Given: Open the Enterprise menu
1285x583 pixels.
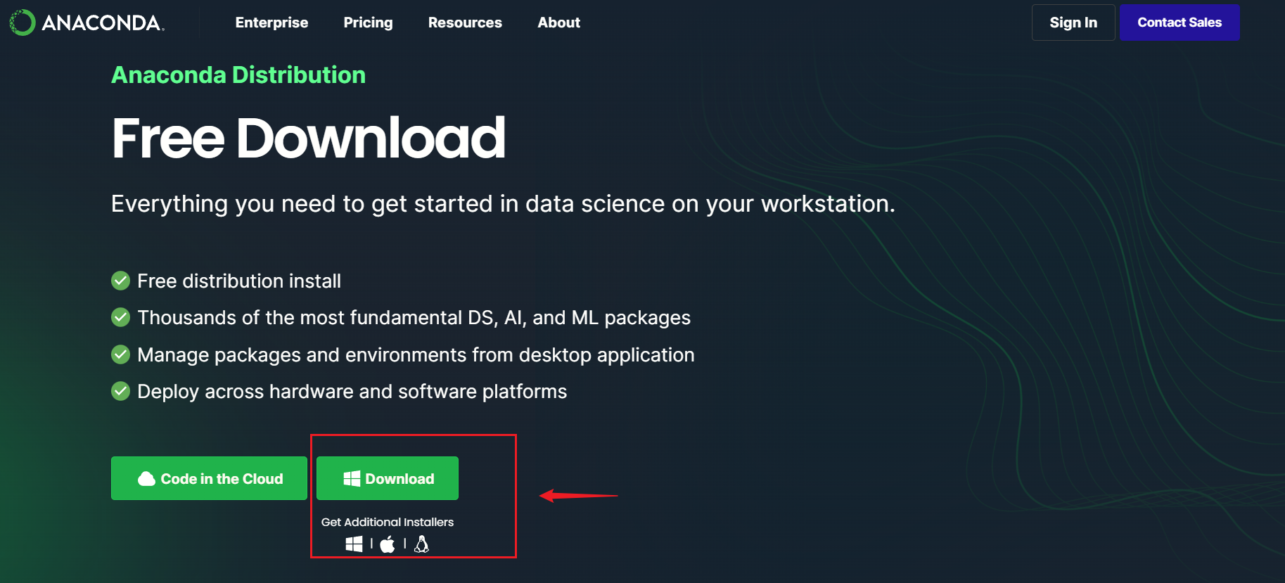Looking at the screenshot, I should (271, 23).
